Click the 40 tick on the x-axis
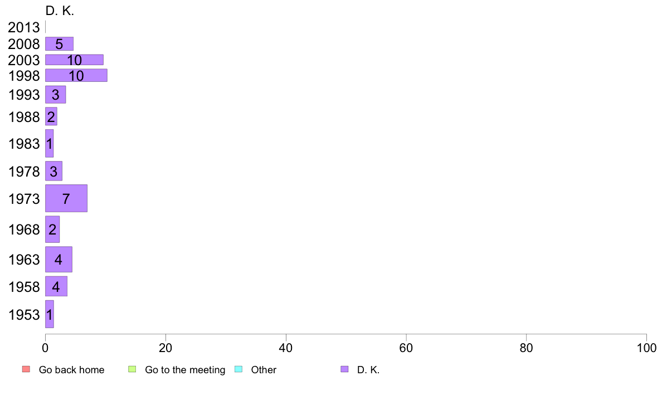The width and height of the screenshot is (662, 410). (286, 348)
